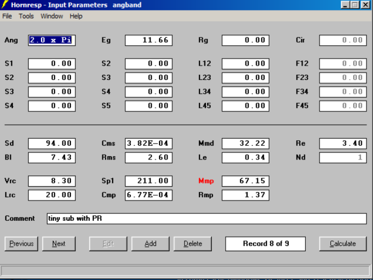
Task: Click the Add record button
Action: coord(150,244)
